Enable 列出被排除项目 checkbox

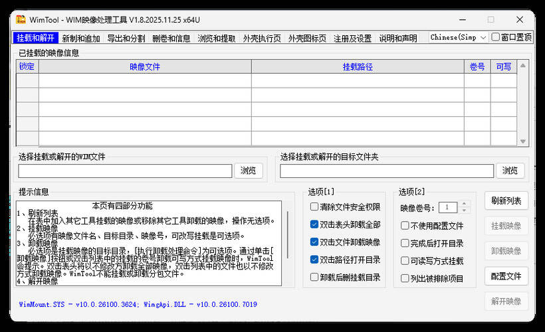click(405, 278)
